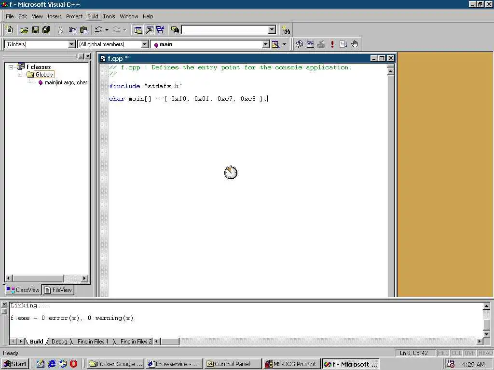Screen dimensions: 494x370
Task: Click the Start button
Action: pyautogui.click(x=15, y=364)
